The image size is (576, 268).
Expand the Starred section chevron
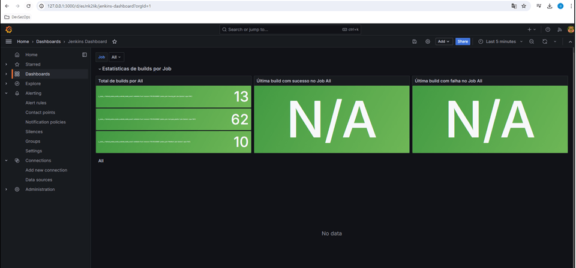pos(6,64)
